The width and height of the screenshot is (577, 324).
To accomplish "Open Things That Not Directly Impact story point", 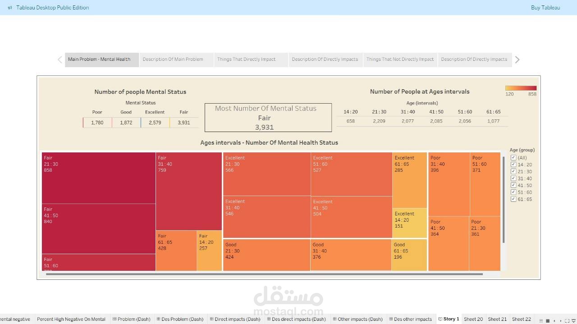I will (400, 59).
